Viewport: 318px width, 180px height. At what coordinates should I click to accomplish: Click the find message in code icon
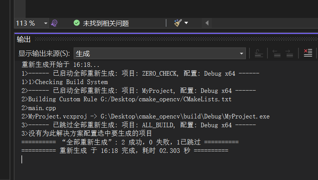[x=259, y=54]
